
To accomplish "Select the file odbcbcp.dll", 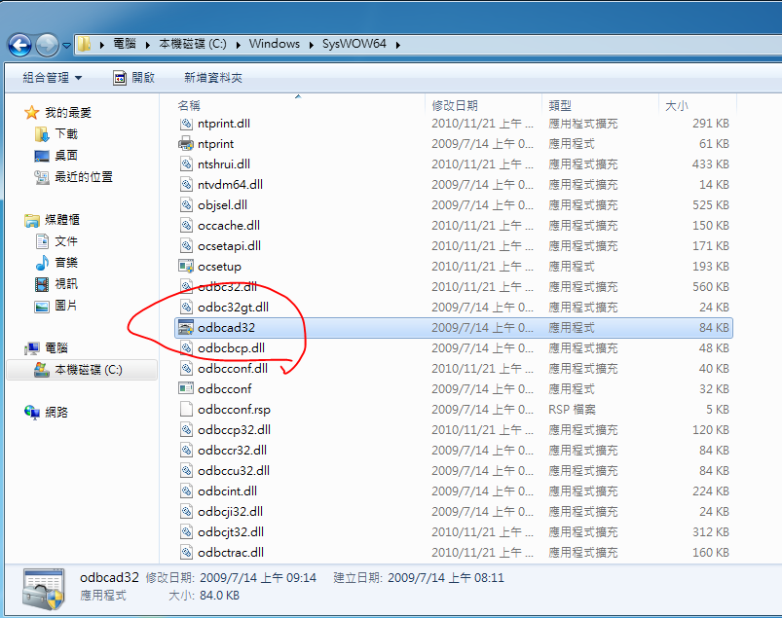I will 232,347.
